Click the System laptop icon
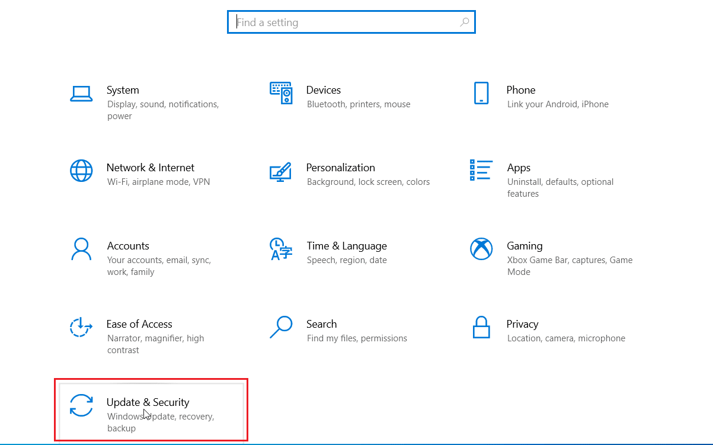The image size is (713, 445). click(x=81, y=94)
